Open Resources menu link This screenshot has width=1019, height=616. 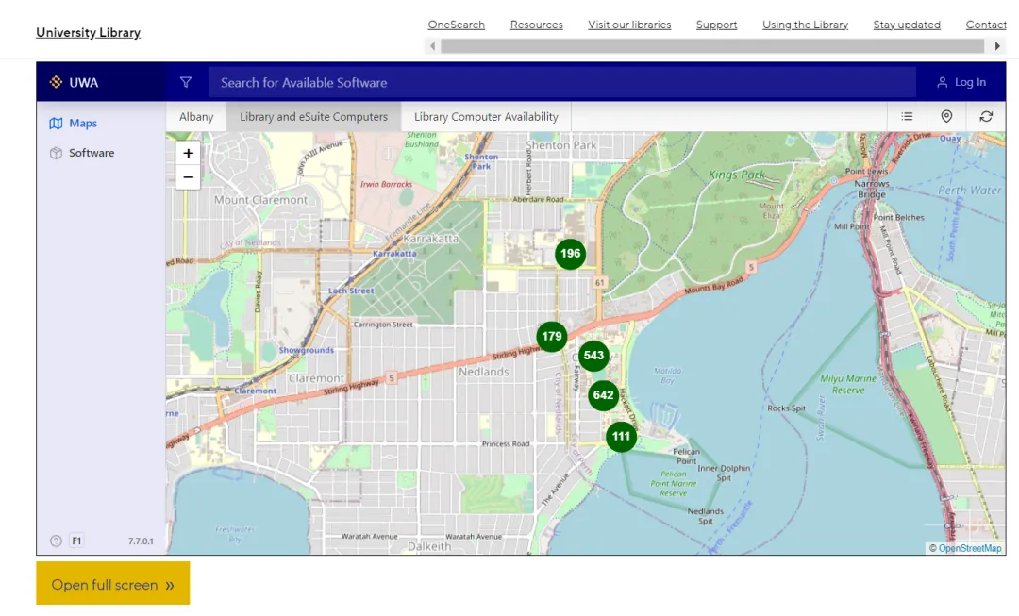click(x=536, y=25)
